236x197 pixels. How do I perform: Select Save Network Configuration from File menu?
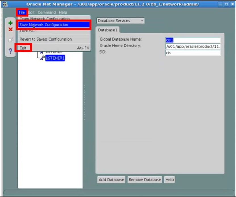(54, 25)
